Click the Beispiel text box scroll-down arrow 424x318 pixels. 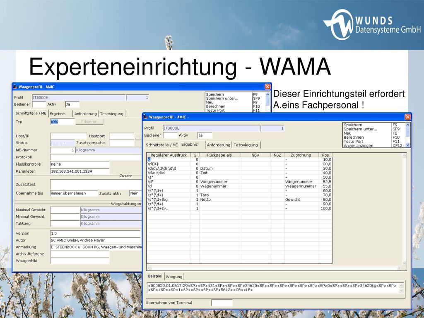(x=401, y=290)
